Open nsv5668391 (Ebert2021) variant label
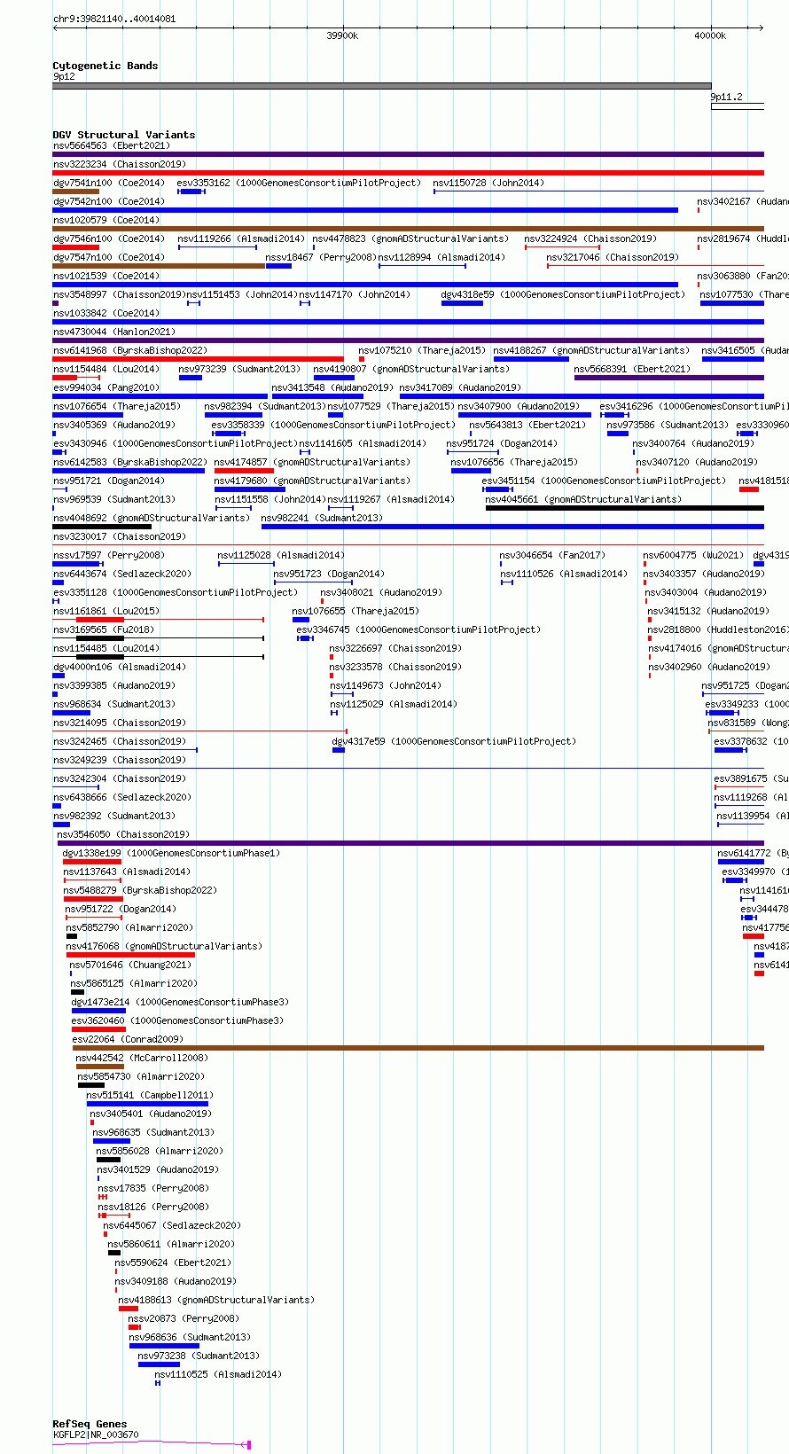The height and width of the screenshot is (1454, 789). tap(632, 369)
